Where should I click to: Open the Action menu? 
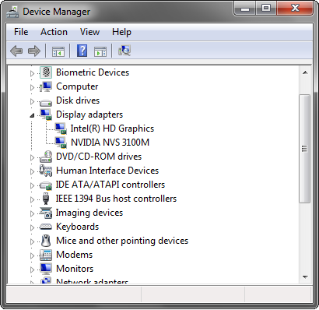(x=54, y=32)
